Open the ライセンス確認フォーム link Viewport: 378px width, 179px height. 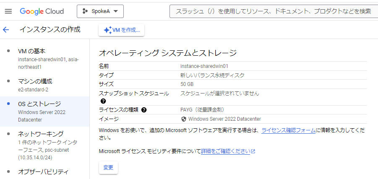[288, 130]
